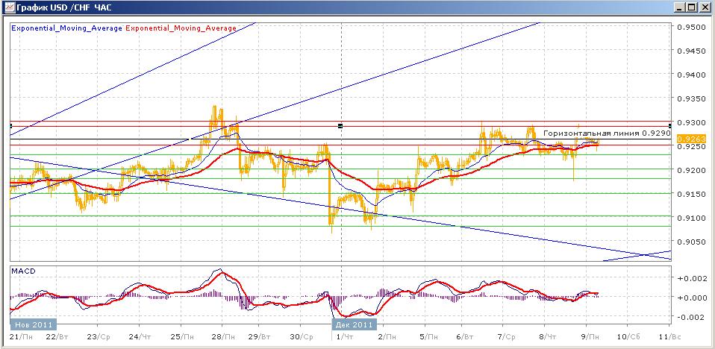
Task: Select the blue Exponential_Moving_Average legend label
Action: pyautogui.click(x=66, y=28)
